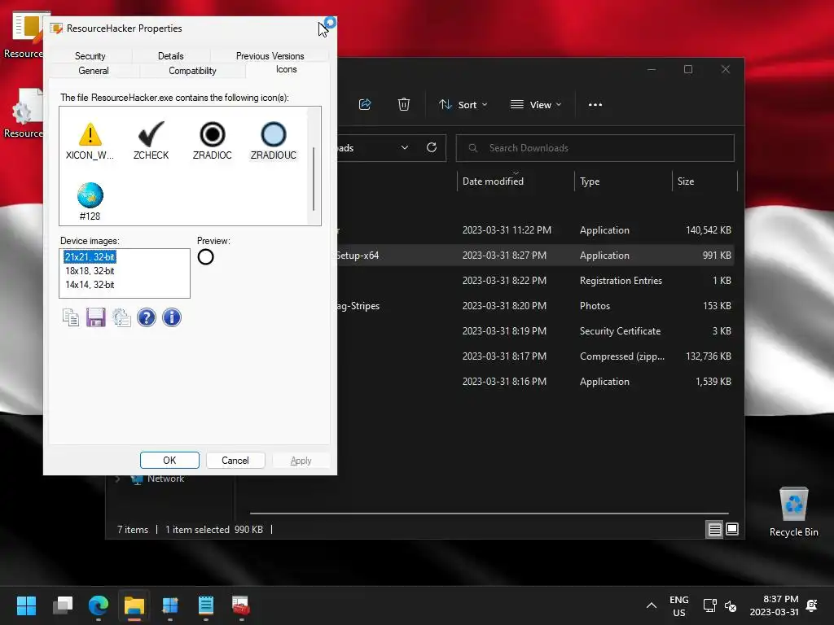Screen dimensions: 834x625
Task: Select the ZCHECK checkmark icon
Action: [151, 141]
